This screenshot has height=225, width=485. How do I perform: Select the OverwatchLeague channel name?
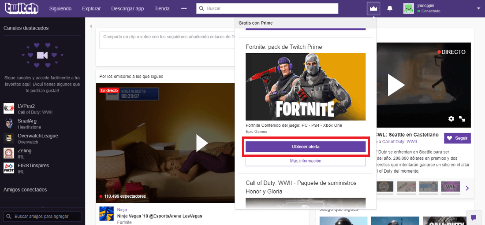(38, 136)
